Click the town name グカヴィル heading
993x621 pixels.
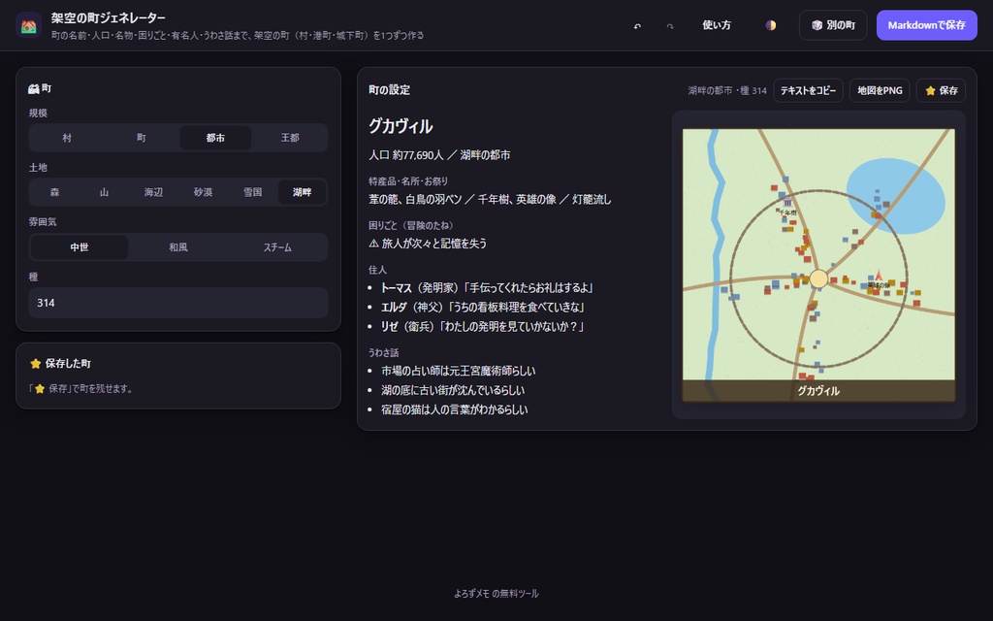tap(400, 126)
